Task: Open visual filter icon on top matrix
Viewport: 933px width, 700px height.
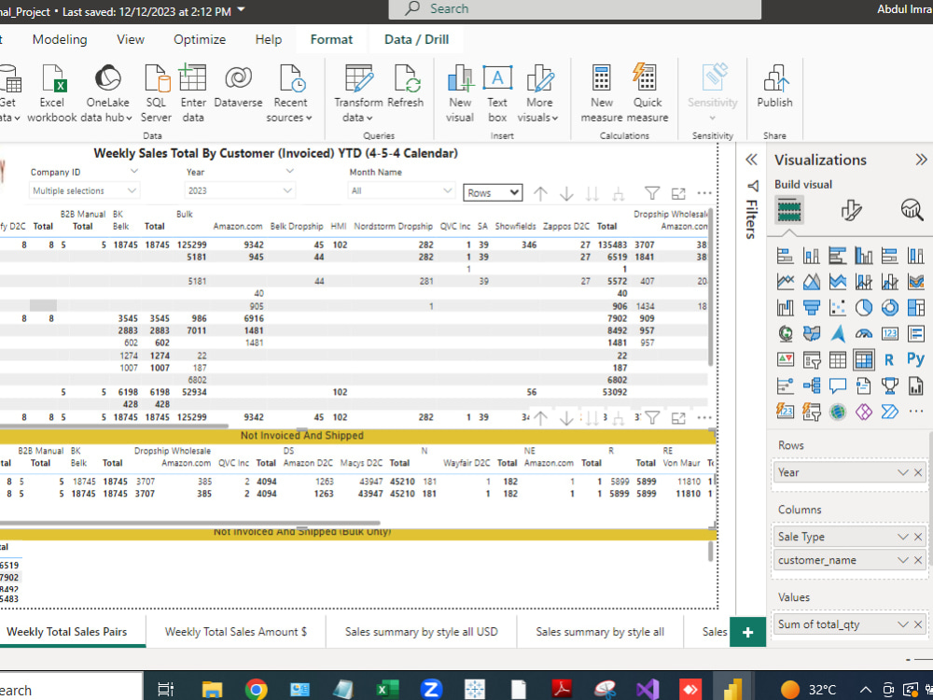Action: 652,193
